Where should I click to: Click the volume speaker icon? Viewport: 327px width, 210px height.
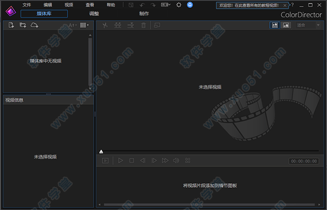(x=176, y=160)
